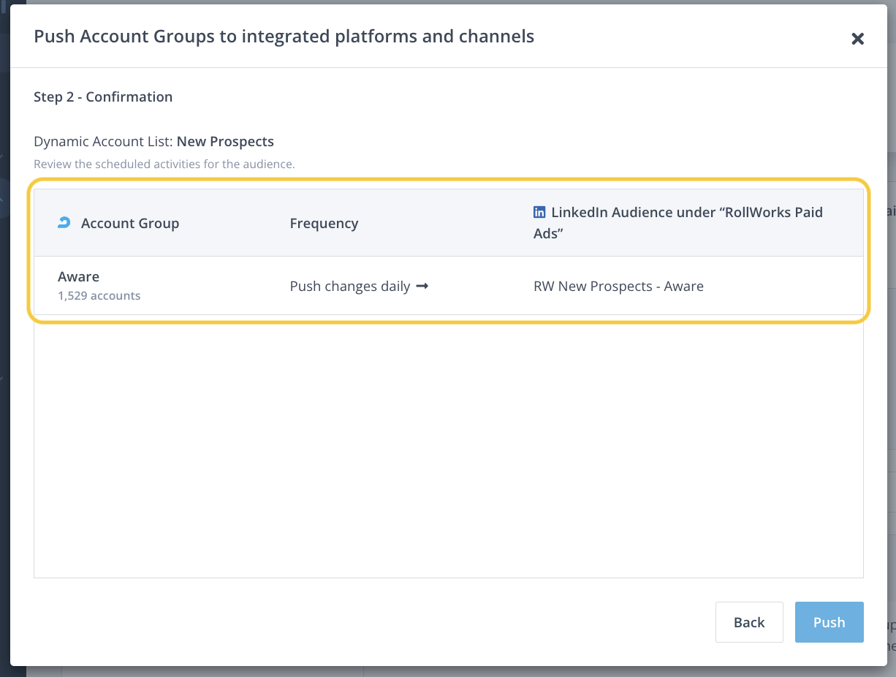Select the Aware account group name
896x677 pixels.
click(x=79, y=276)
